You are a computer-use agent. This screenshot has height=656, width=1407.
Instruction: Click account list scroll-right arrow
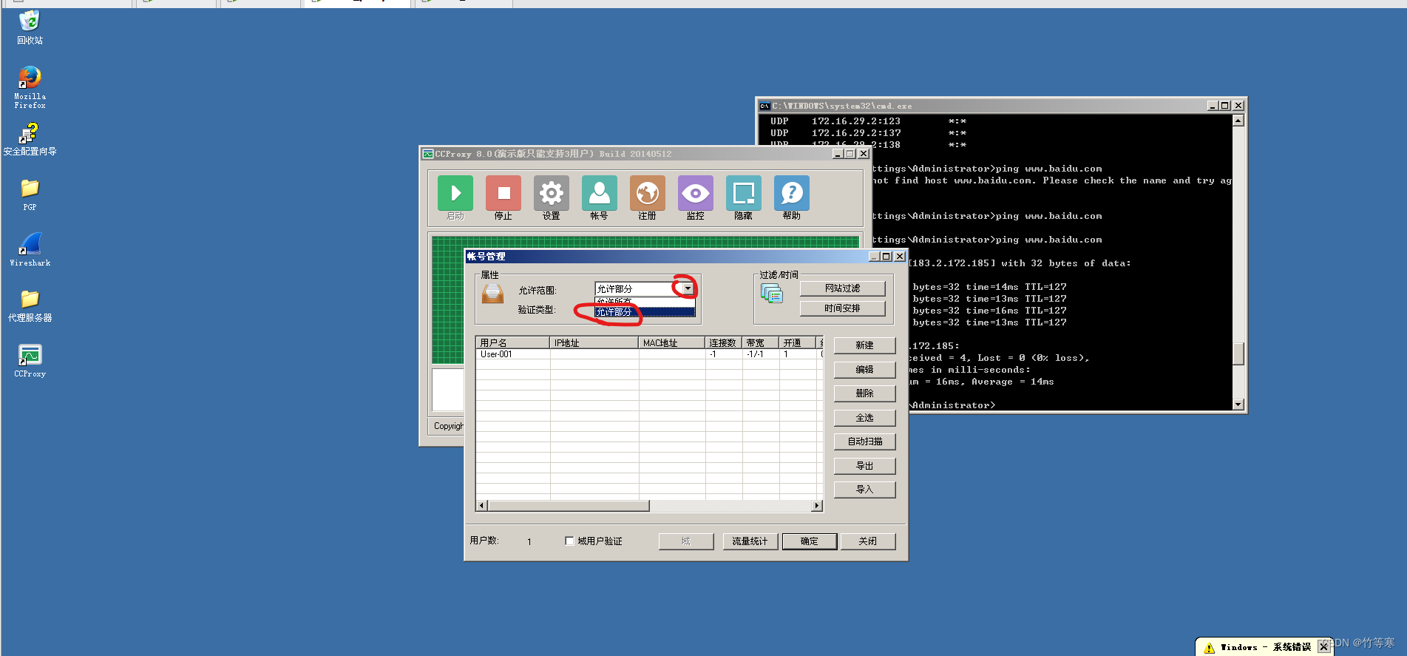click(x=817, y=506)
